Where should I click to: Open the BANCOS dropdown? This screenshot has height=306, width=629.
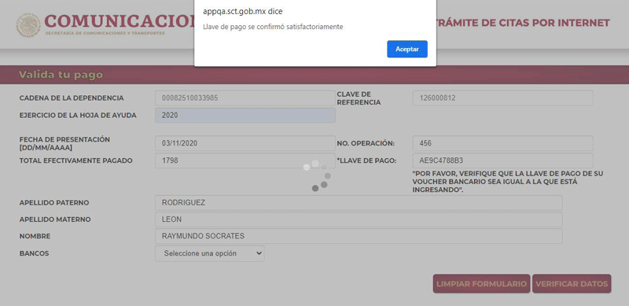[x=210, y=253]
